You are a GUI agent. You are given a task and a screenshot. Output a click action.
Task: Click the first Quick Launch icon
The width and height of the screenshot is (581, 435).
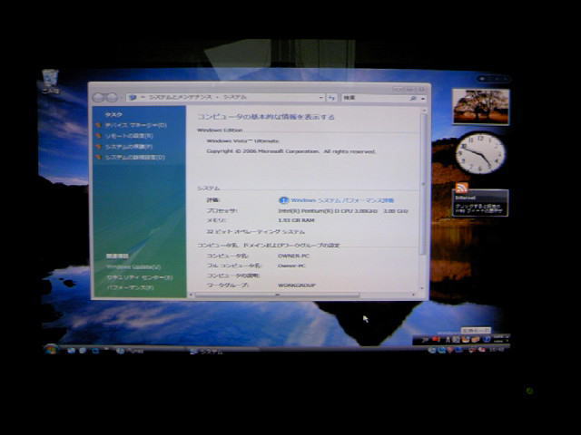coord(72,351)
